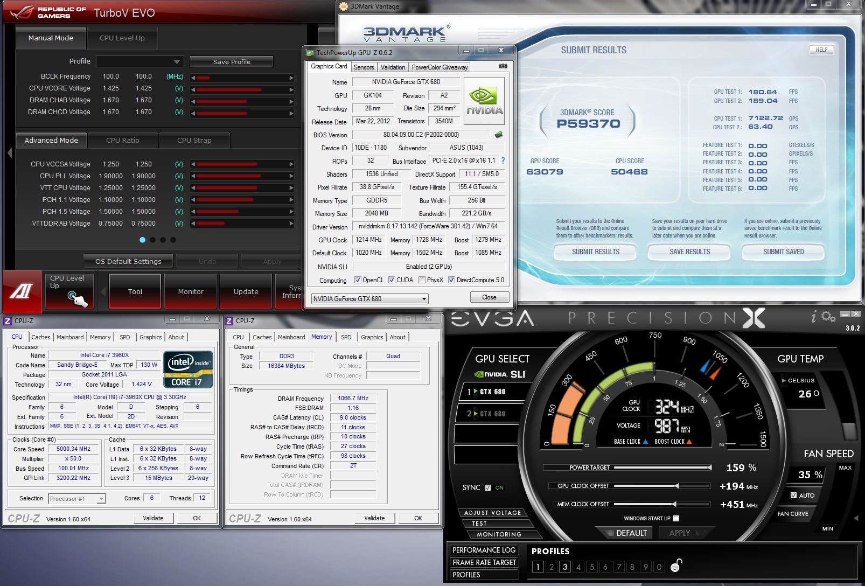Click the Intel Core i7 logo

(x=188, y=369)
